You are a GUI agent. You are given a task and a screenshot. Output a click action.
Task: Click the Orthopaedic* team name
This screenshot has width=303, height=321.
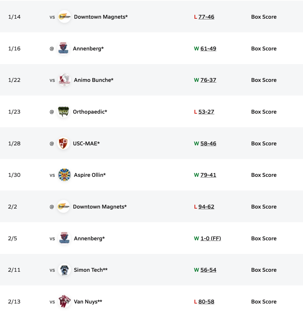click(x=90, y=112)
